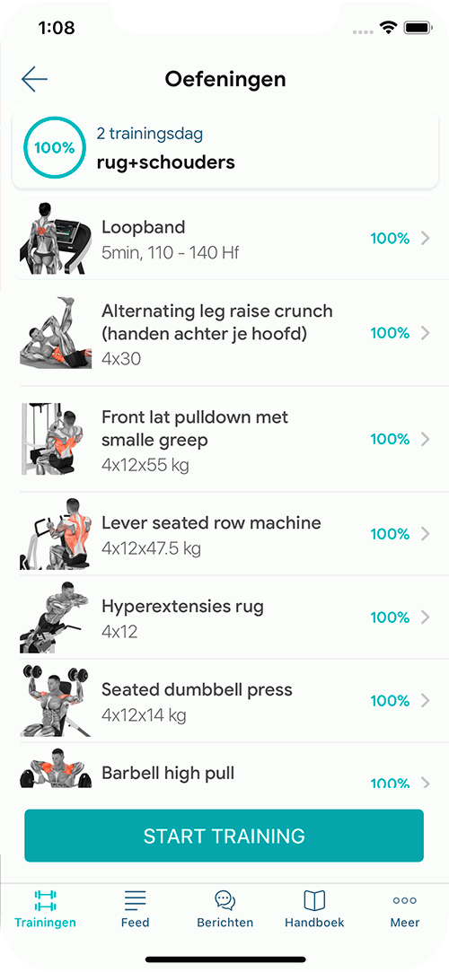Tap the battery status icon
This screenshot has width=449, height=972.
point(418,28)
